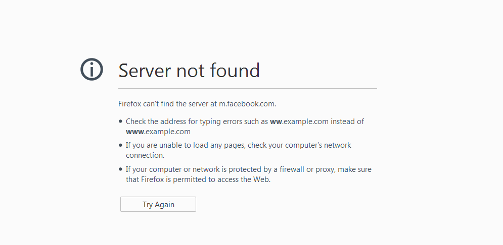503x245 pixels.
Task: Click the "Firefox can't find the server" sentence
Action: click(x=197, y=104)
